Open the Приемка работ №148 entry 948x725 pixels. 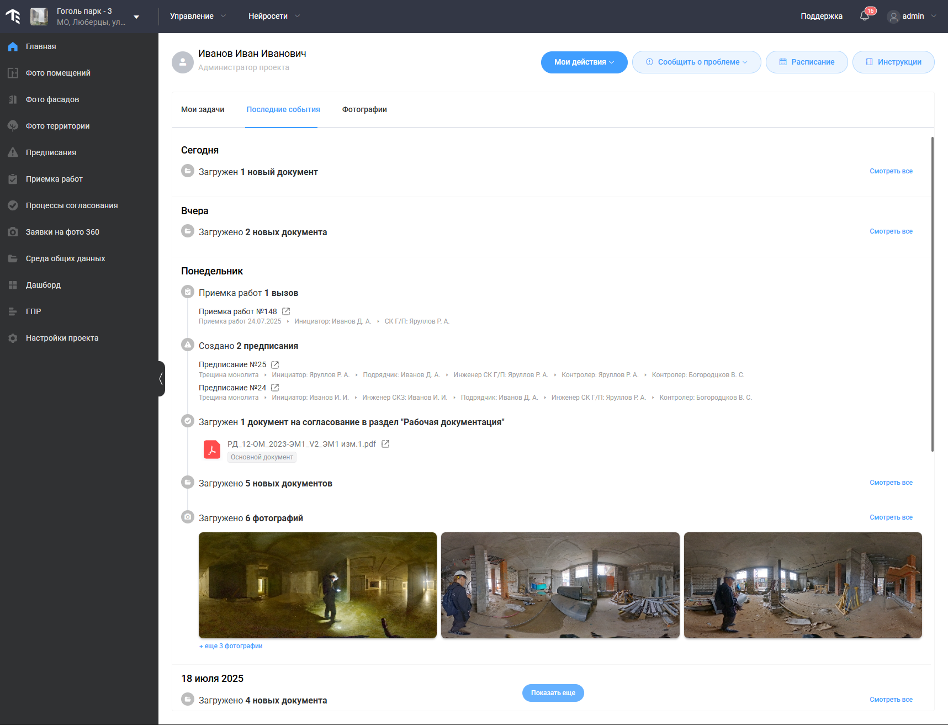point(238,311)
